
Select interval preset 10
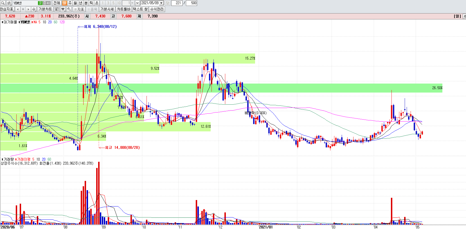coord(119,3)
